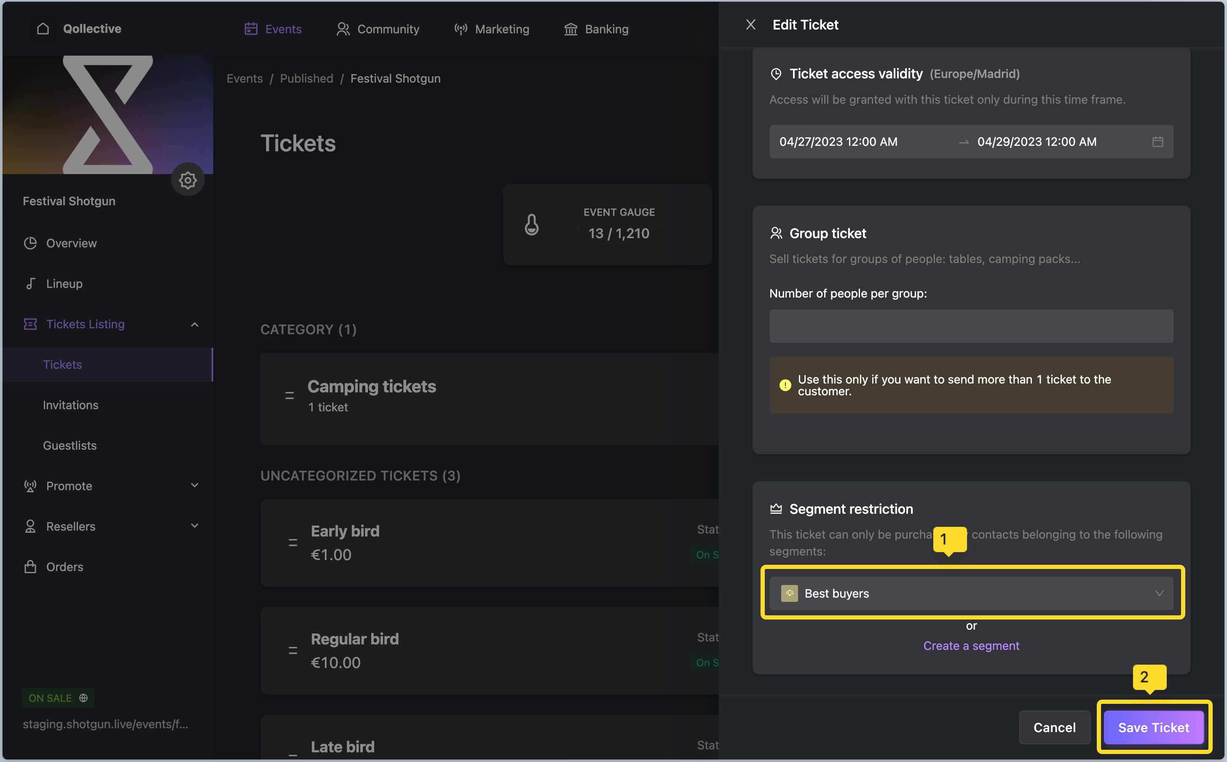Click the ON SALE status badge
Viewport: 1227px width, 762px height.
[x=59, y=698]
